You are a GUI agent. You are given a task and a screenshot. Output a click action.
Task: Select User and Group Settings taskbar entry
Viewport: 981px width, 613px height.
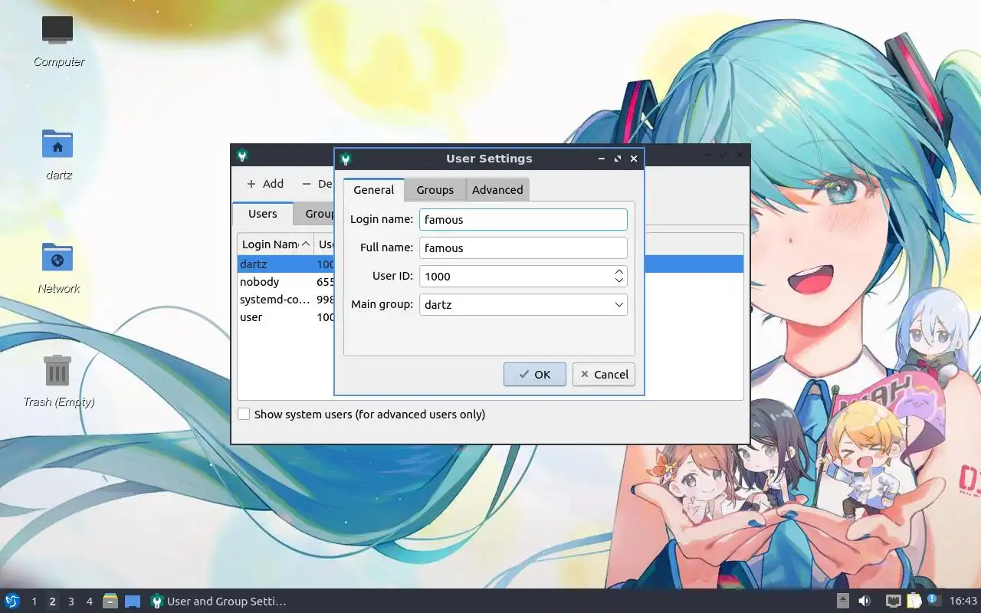tap(218, 602)
